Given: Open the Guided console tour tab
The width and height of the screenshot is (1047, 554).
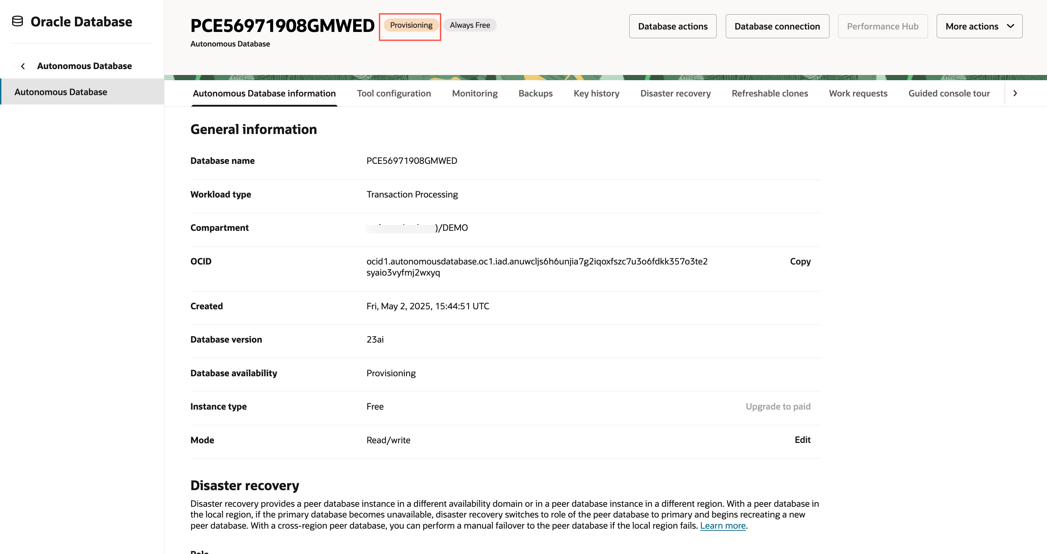Looking at the screenshot, I should tap(948, 94).
